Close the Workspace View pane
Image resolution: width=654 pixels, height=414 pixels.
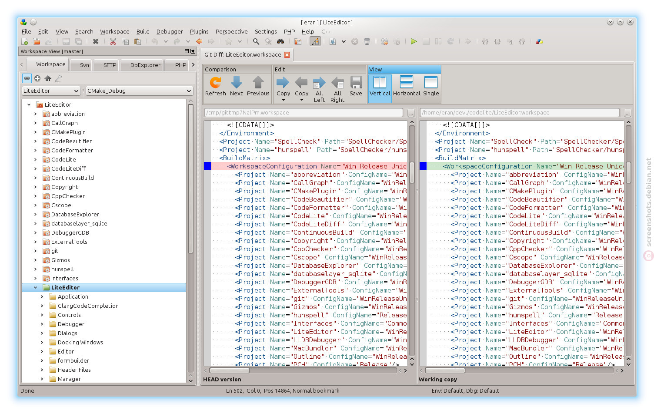coord(193,51)
